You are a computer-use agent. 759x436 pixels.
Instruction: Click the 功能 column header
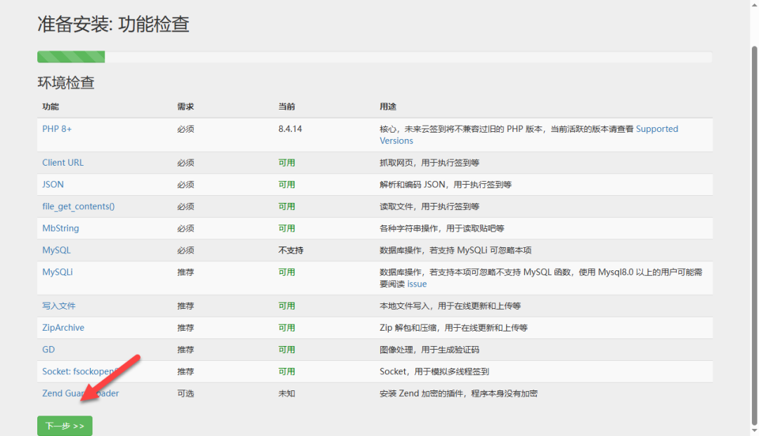point(51,107)
